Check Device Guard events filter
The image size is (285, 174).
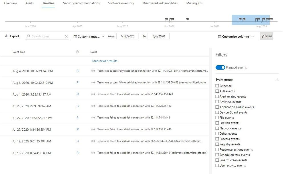pyautogui.click(x=217, y=112)
